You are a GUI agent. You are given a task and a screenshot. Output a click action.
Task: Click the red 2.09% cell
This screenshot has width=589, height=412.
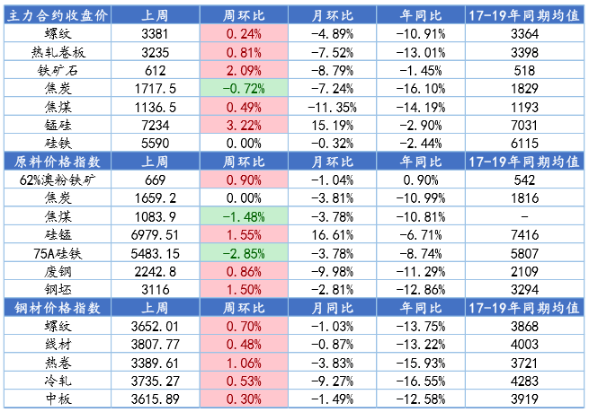(244, 70)
